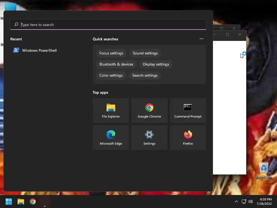Minimize the front white window

tap(216, 34)
